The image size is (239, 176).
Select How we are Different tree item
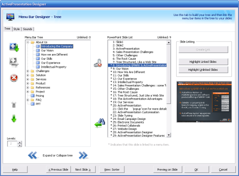pyautogui.click(x=54, y=54)
